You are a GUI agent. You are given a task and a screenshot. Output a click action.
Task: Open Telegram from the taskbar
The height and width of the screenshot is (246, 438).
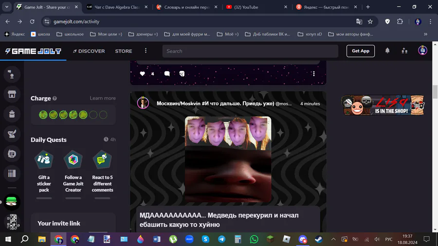click(221, 239)
